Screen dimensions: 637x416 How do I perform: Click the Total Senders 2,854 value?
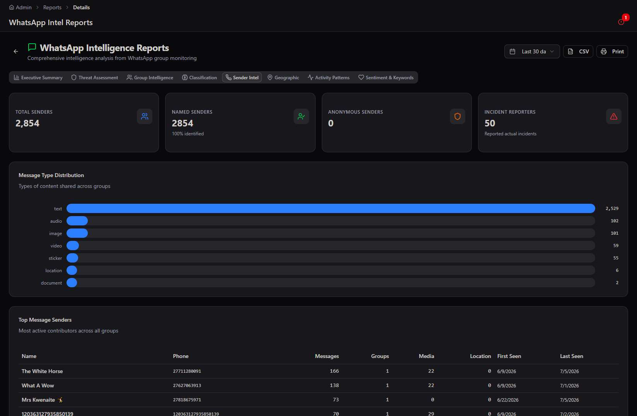[27, 123]
